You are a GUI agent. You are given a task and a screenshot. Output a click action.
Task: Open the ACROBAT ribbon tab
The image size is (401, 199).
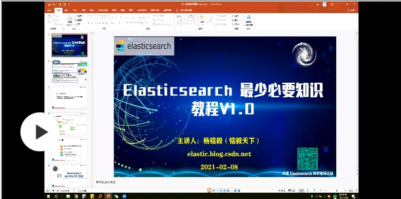[x=142, y=10]
